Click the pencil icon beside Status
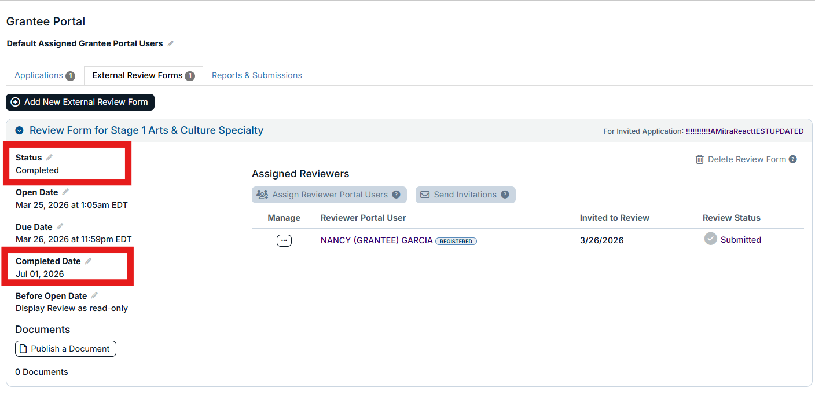Screen dimensions: 815x395 49,158
